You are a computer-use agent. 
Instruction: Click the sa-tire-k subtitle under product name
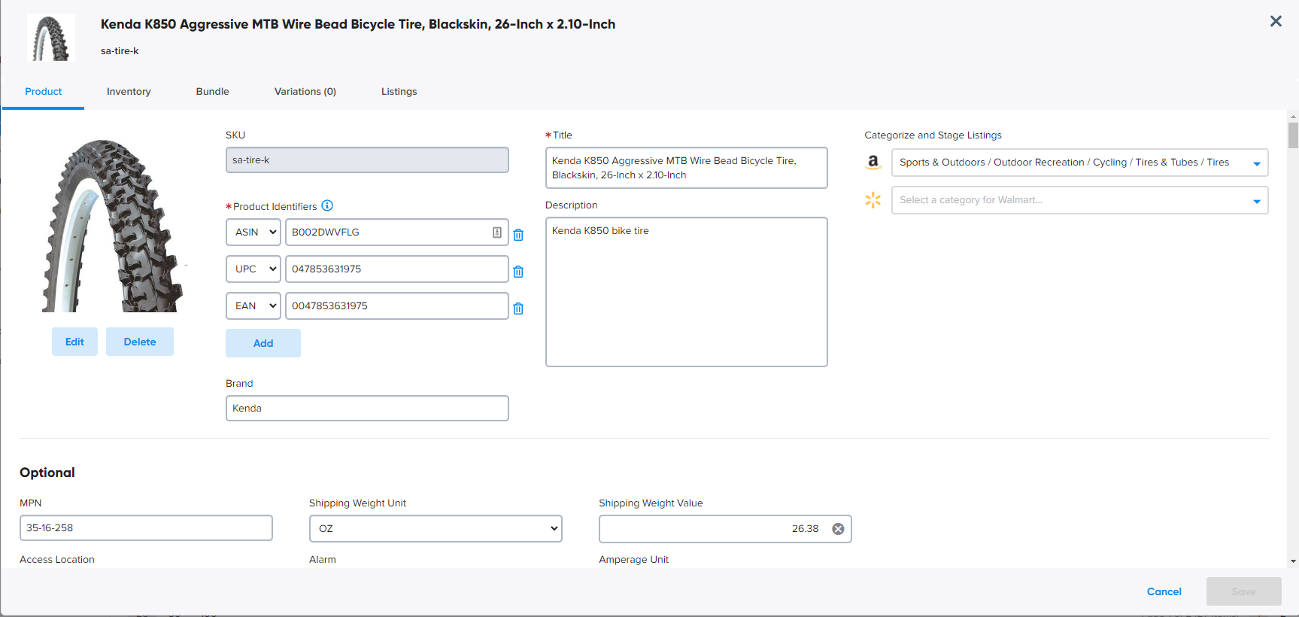pyautogui.click(x=120, y=51)
